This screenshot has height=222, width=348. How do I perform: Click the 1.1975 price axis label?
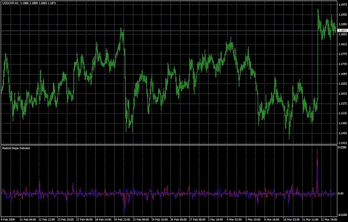343,4
